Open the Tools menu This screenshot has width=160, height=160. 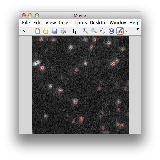pos(81,23)
